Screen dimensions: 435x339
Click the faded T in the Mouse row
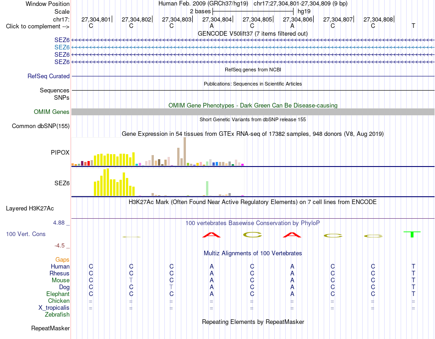pos(131,280)
